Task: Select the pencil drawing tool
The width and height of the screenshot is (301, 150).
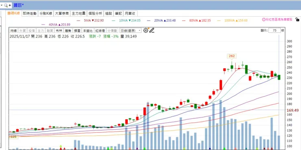Action: (152, 30)
